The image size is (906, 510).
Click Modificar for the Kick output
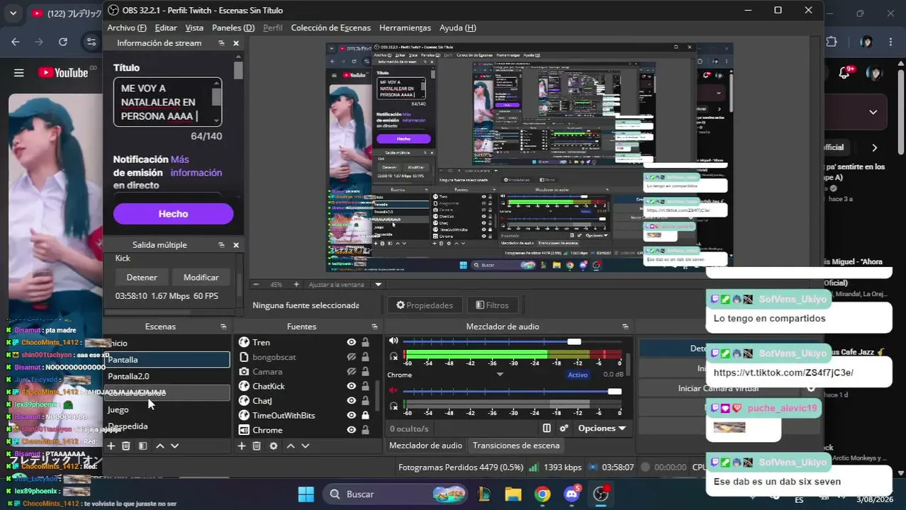pos(201,277)
